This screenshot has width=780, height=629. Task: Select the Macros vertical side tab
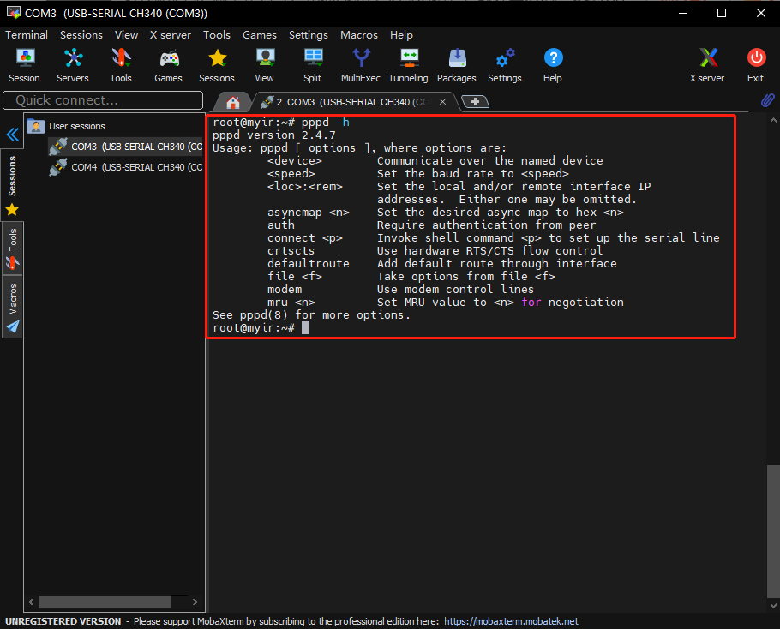point(12,307)
